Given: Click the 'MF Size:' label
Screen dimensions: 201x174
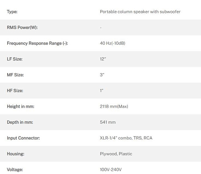Looking at the screenshot, I should 15,75.
